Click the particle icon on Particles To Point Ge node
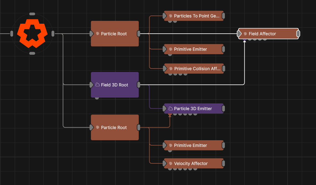 click(171, 16)
